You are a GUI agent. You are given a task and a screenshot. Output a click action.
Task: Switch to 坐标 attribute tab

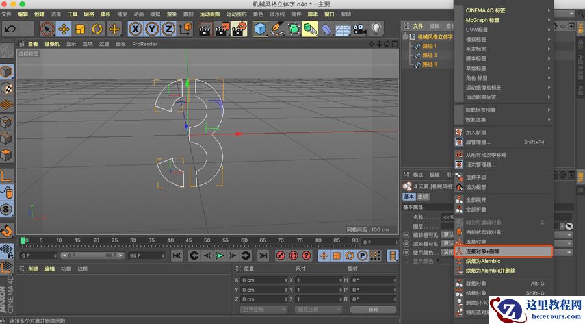coord(422,197)
